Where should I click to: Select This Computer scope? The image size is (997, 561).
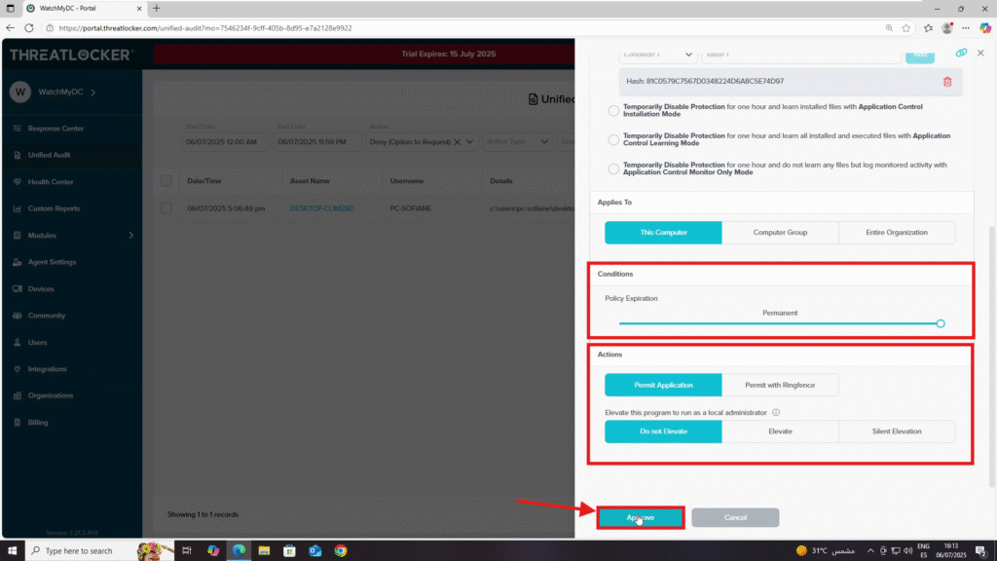click(x=663, y=233)
